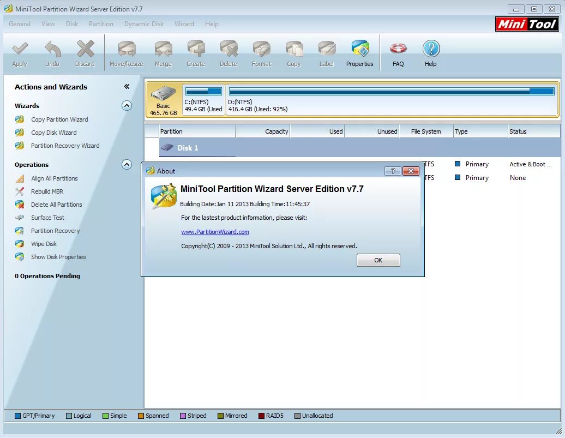Click the Partition column header

tap(197, 131)
